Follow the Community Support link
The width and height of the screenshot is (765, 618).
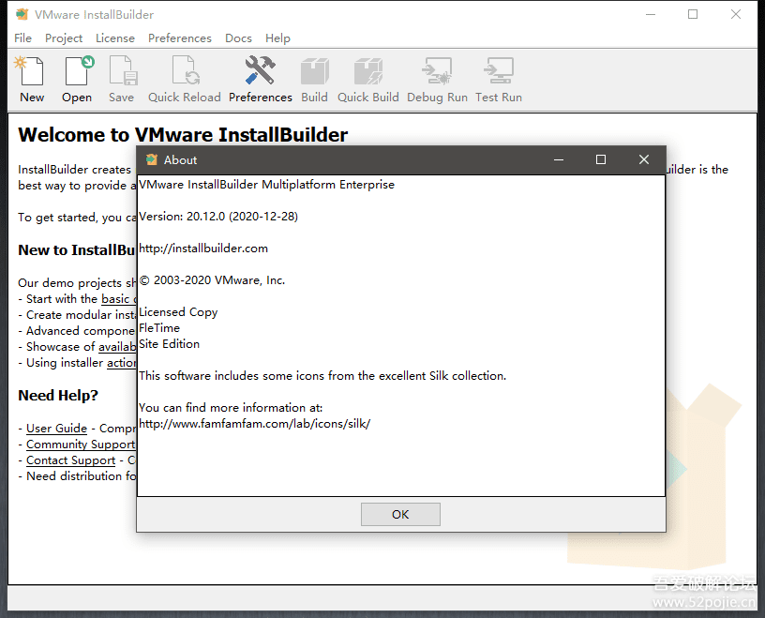81,445
